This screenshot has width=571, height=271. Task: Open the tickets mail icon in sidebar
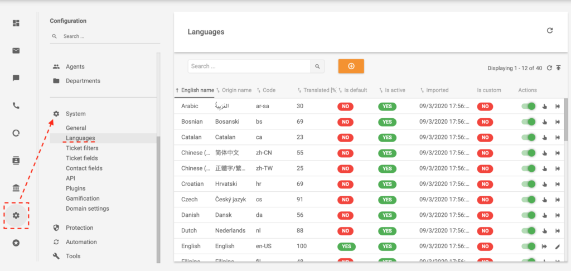(16, 51)
